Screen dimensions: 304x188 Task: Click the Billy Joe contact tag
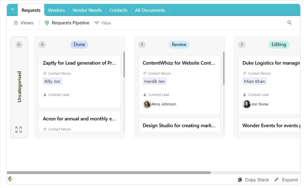point(52,81)
